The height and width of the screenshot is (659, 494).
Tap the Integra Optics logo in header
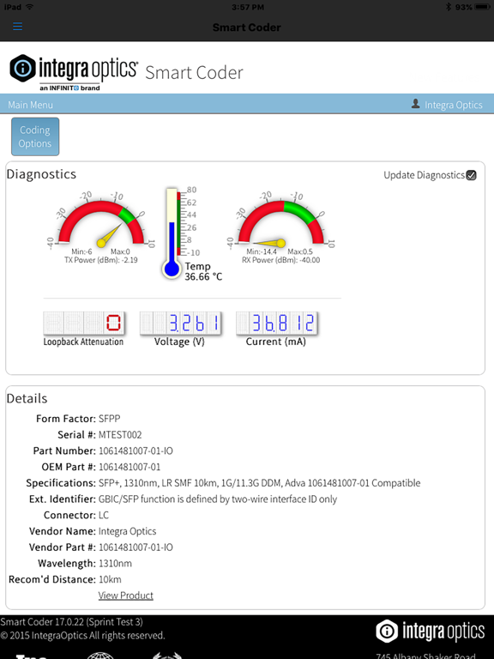(x=74, y=72)
